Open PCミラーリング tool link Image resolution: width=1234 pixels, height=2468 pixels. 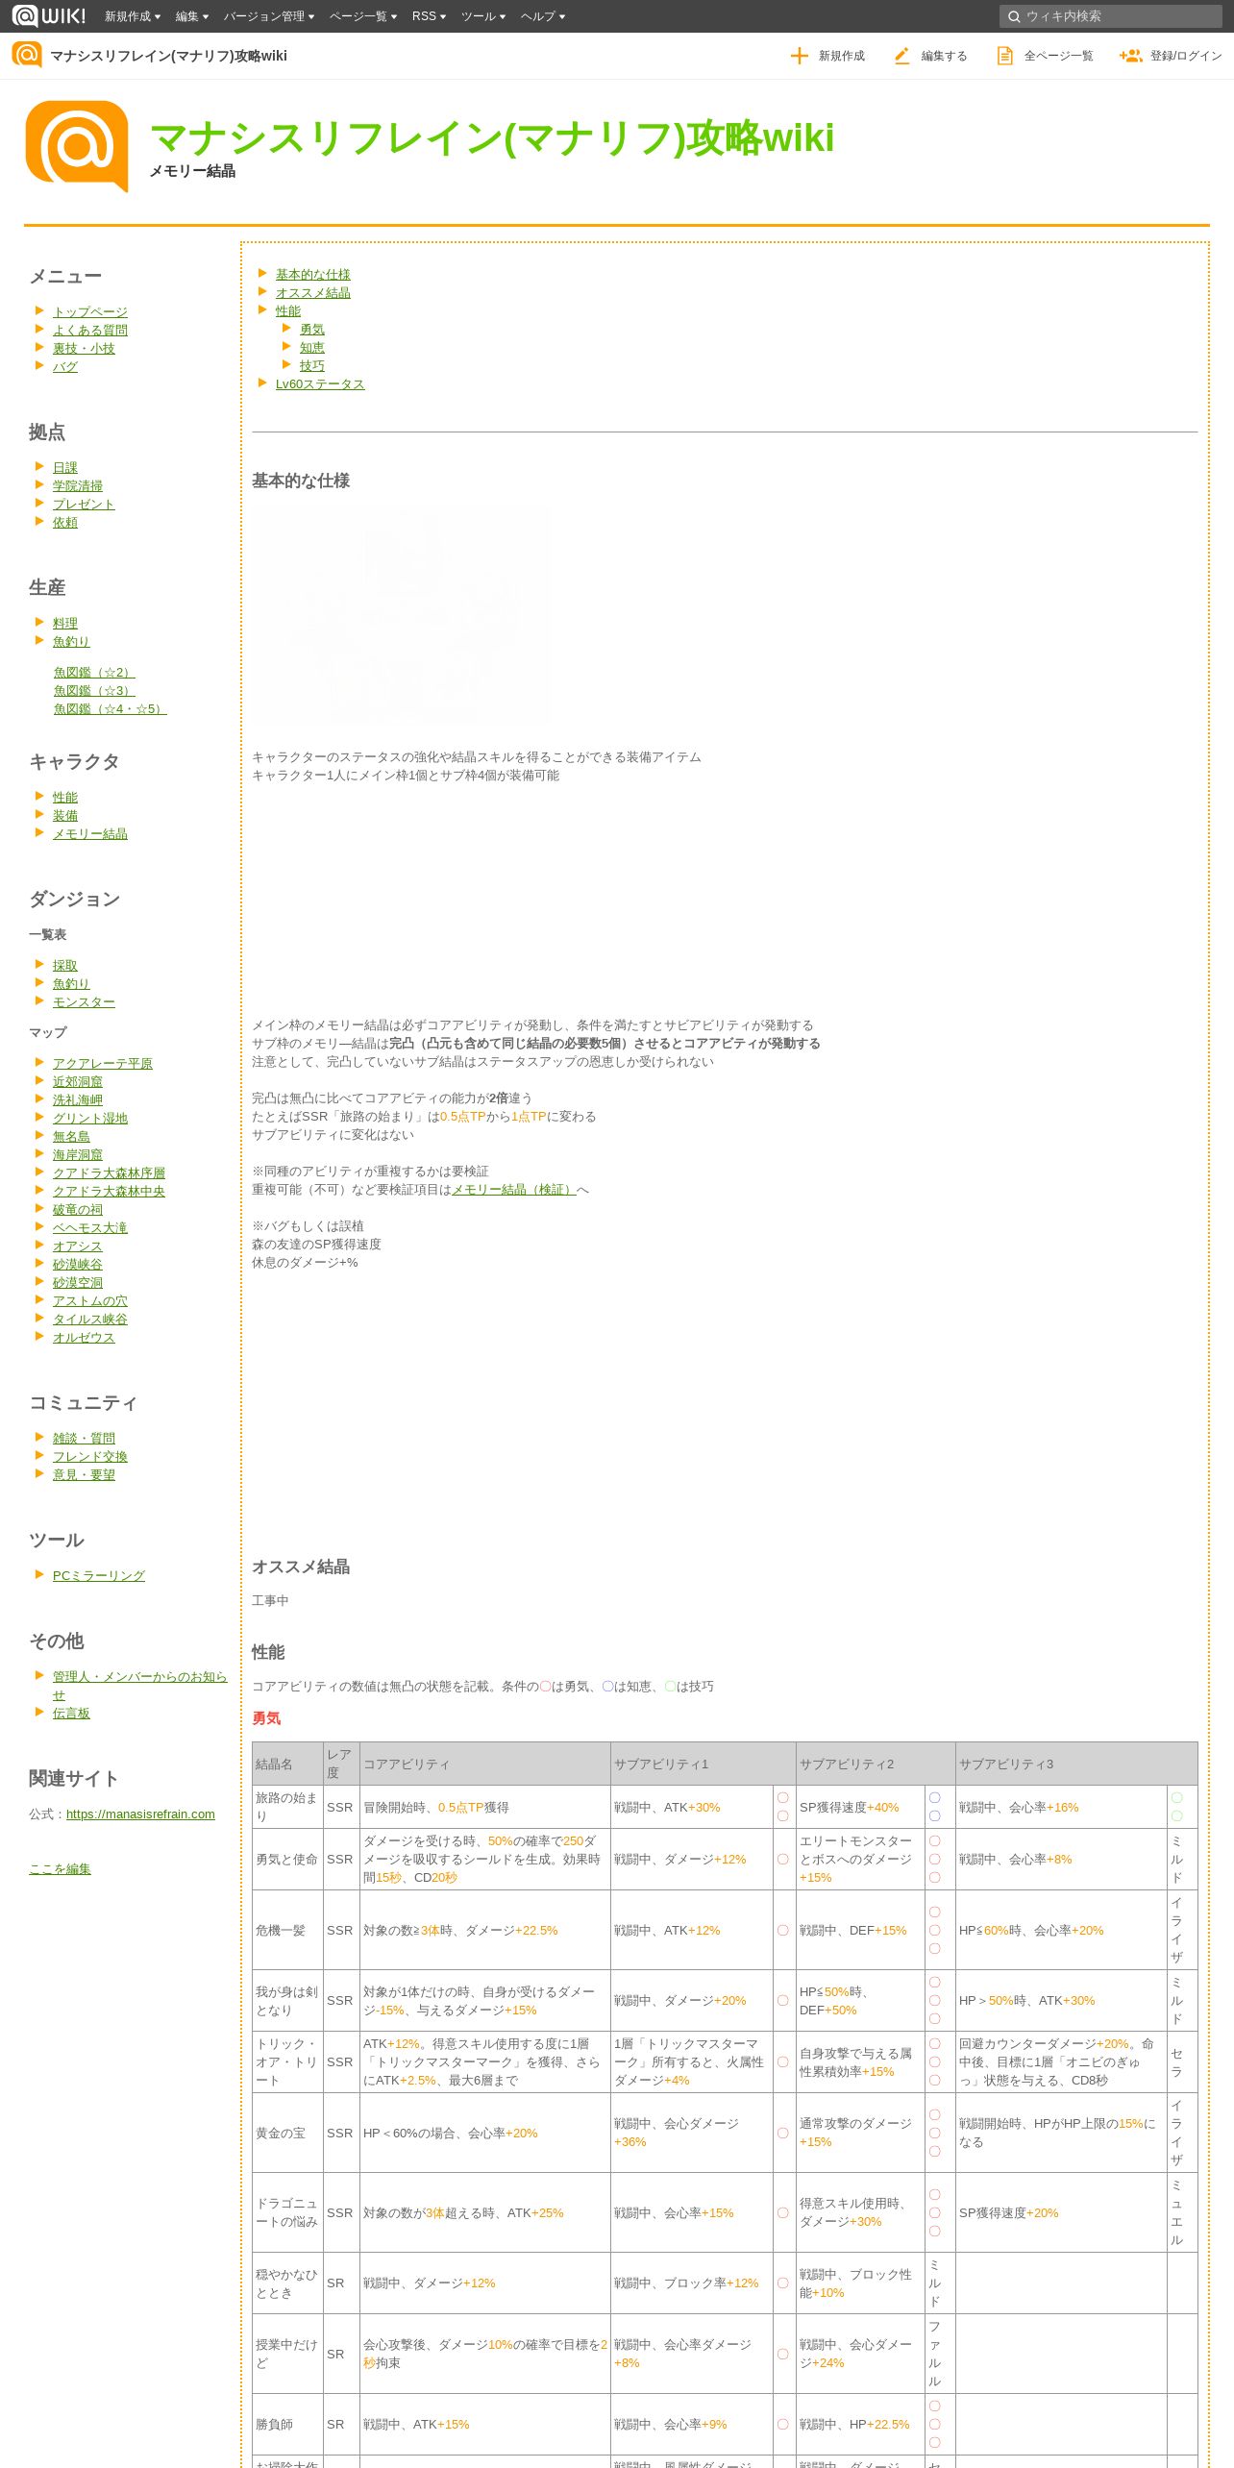(x=99, y=1576)
